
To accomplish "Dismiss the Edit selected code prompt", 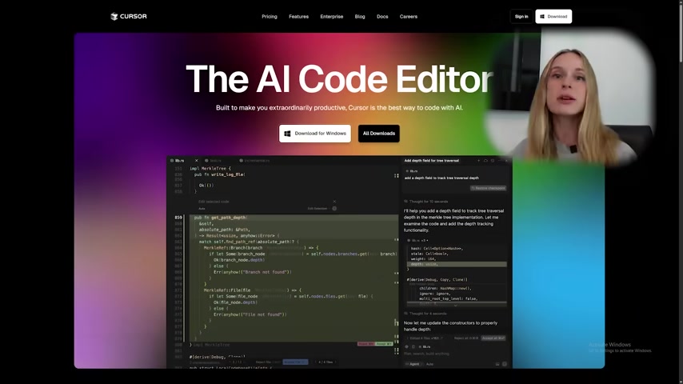I will click(334, 202).
